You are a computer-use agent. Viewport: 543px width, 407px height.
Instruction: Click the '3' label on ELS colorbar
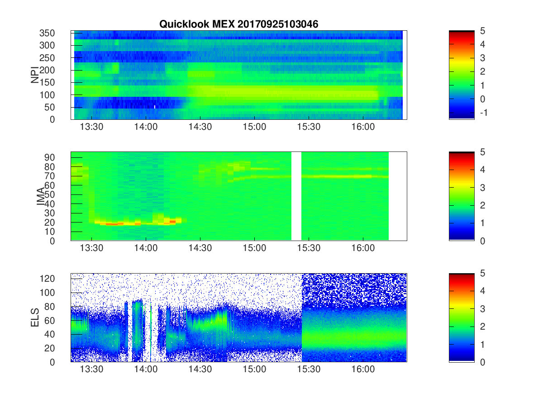point(482,309)
